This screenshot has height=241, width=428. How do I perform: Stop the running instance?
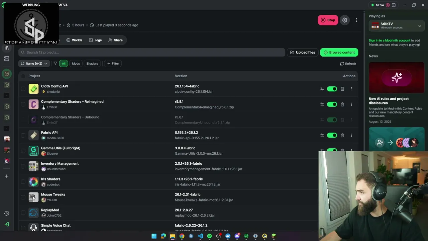(x=328, y=20)
